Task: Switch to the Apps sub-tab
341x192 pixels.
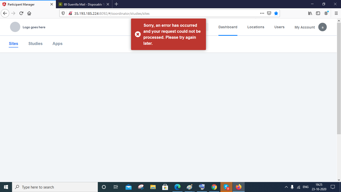Action: [57, 43]
